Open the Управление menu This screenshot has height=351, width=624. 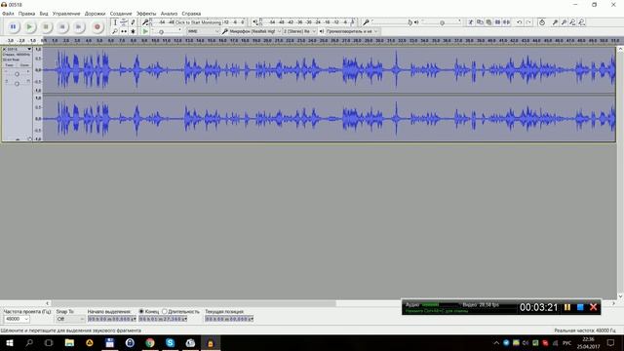click(66, 14)
